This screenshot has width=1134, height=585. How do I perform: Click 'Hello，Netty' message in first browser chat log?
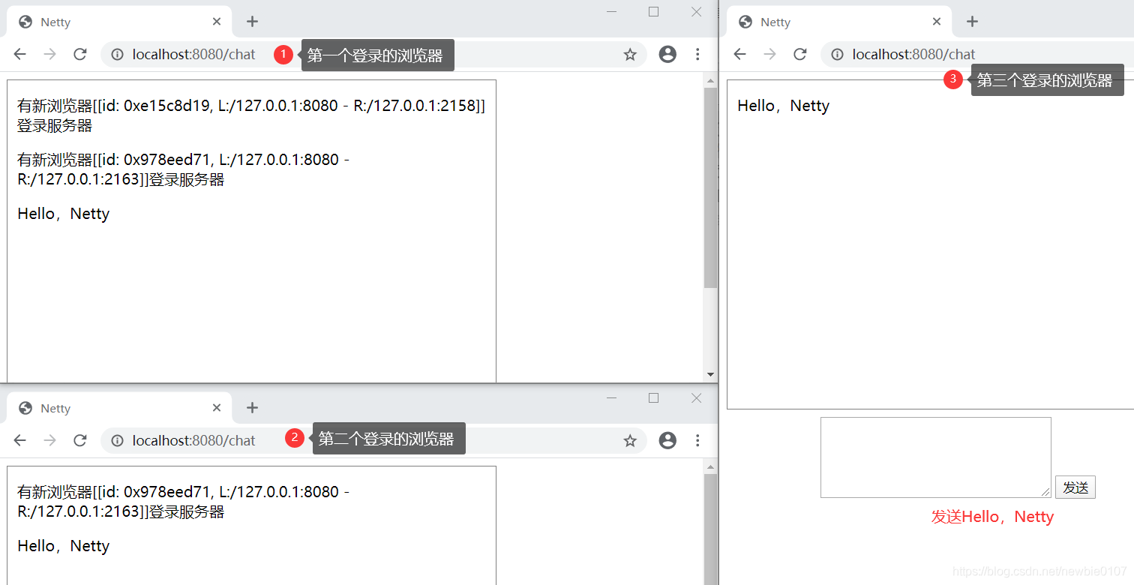click(x=64, y=214)
